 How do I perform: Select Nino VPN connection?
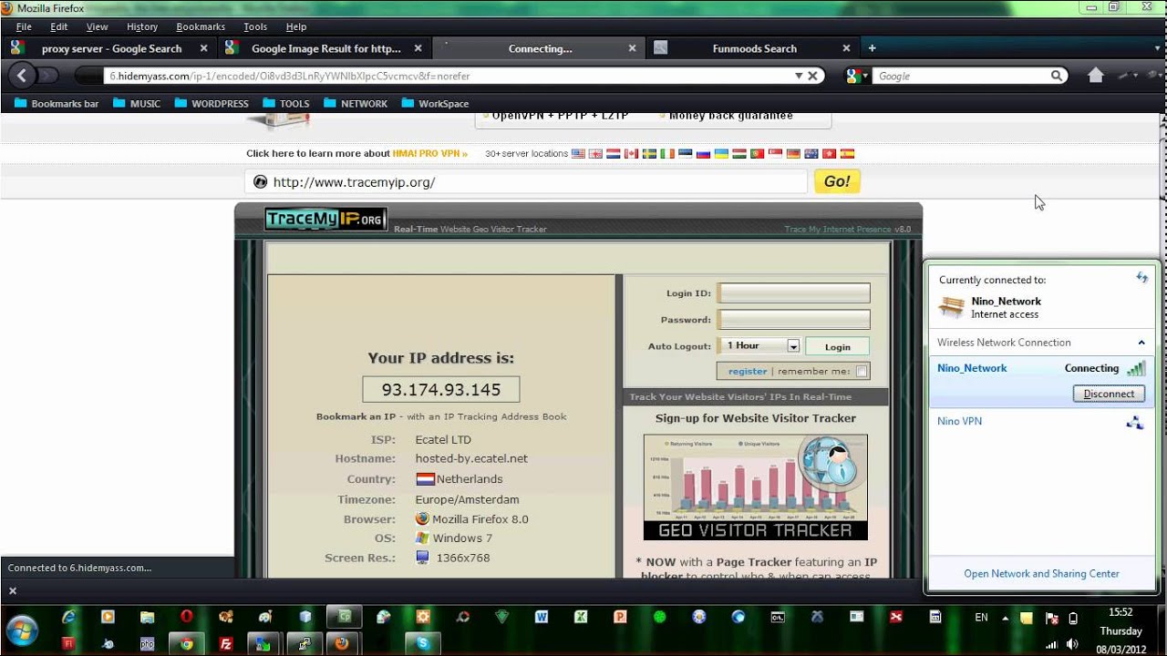point(1040,421)
